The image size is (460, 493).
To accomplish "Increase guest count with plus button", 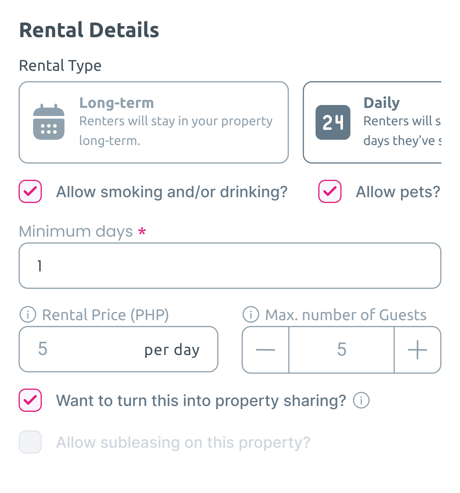I will click(417, 350).
